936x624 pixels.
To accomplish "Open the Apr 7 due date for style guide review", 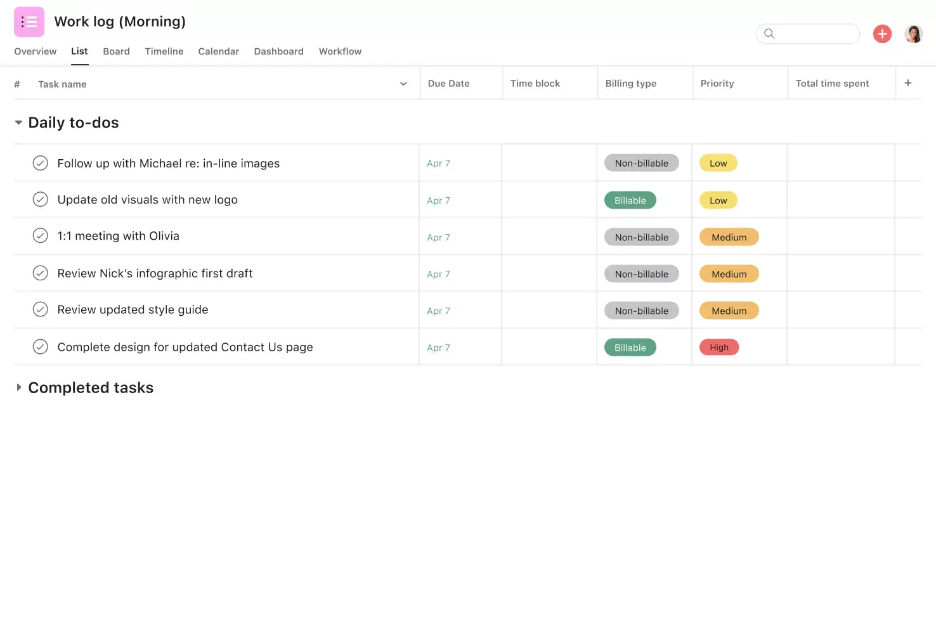I will point(438,311).
